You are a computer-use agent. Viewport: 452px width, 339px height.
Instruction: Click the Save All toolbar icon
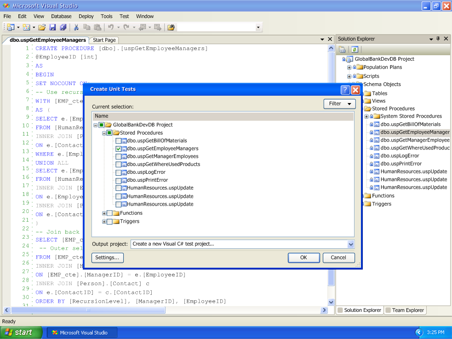[x=63, y=28]
